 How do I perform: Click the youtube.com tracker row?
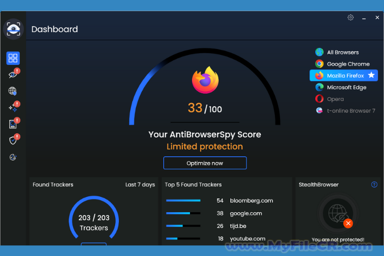[x=216, y=238]
